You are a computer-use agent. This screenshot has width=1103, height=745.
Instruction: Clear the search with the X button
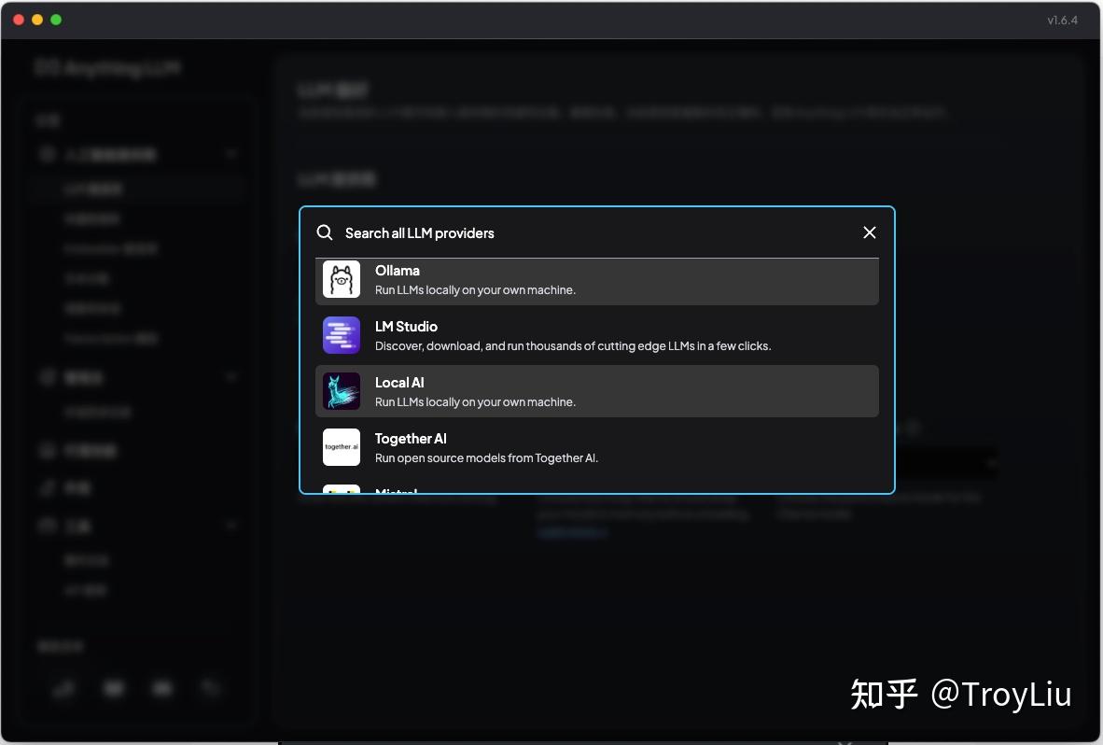point(870,232)
